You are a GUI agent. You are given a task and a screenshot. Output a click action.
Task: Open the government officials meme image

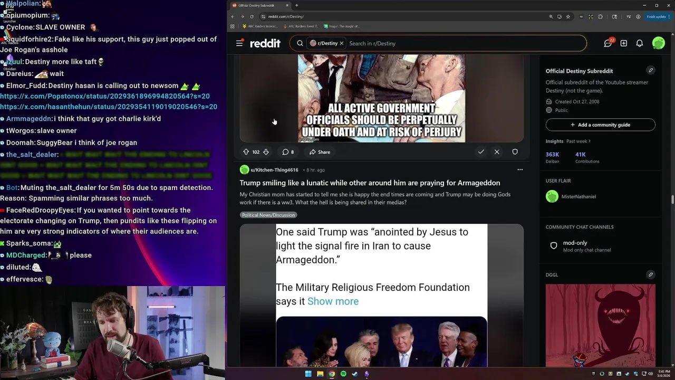click(382, 99)
